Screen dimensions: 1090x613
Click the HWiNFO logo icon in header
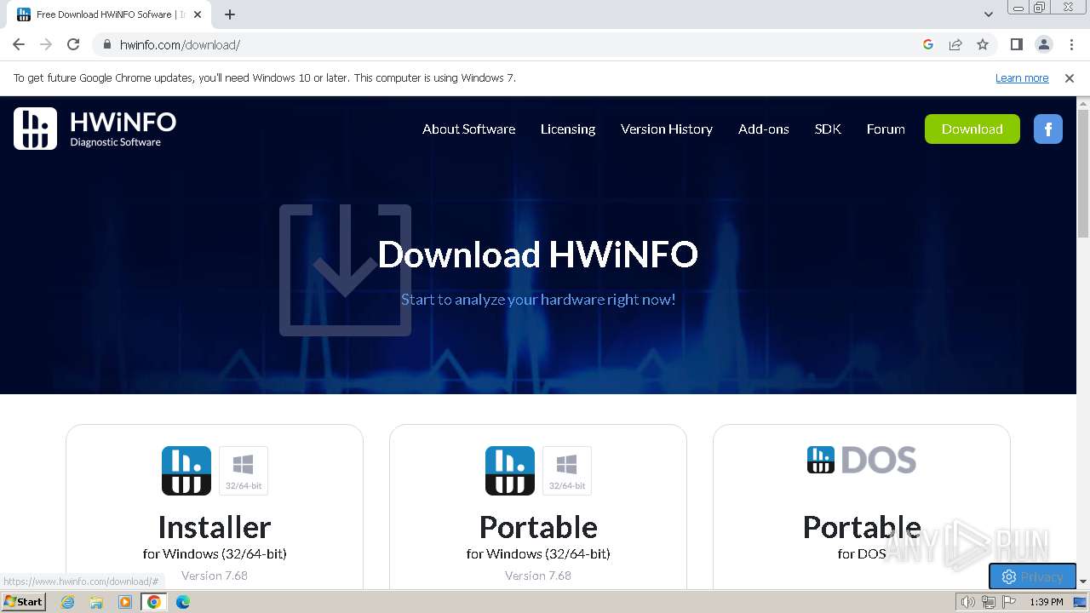pyautogui.click(x=35, y=129)
